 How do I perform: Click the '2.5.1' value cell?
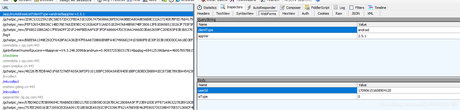(x=408, y=36)
